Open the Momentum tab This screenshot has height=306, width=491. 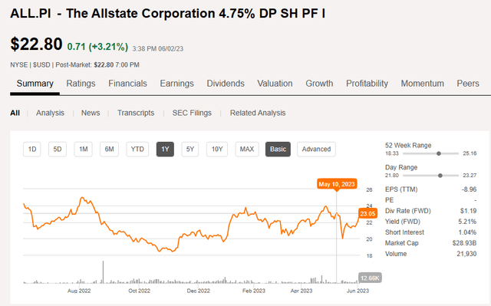tap(423, 84)
